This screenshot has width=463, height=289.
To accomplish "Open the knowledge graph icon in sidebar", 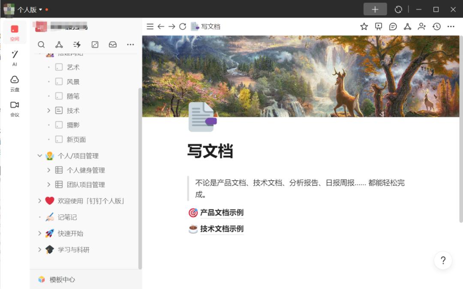I will click(x=59, y=45).
